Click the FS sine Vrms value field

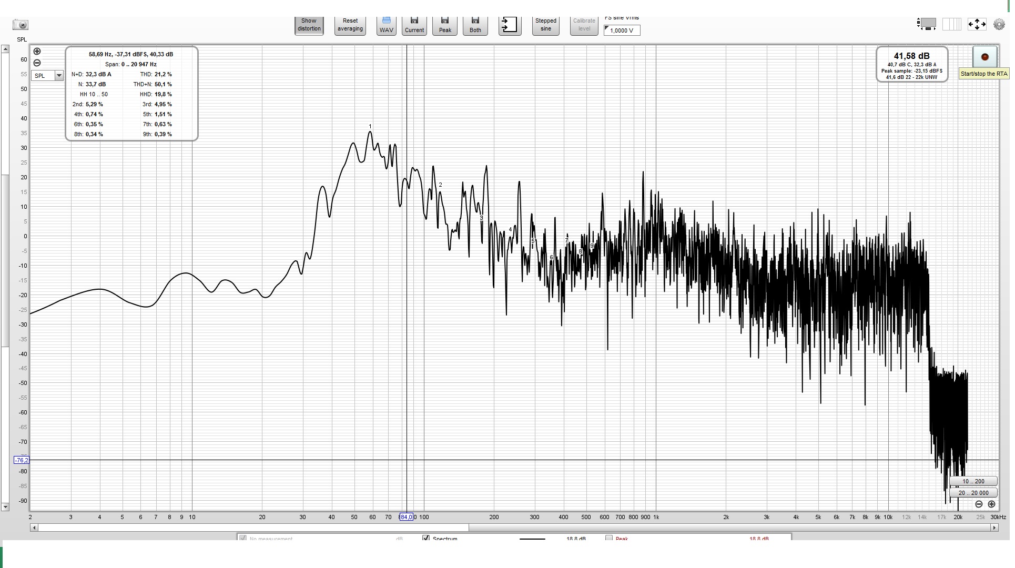coord(622,31)
